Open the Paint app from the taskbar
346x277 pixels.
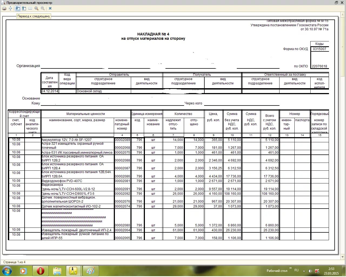(x=91, y=271)
